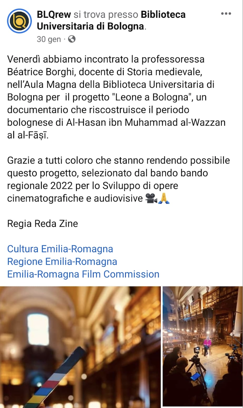Open the blurred clapperboard library photo
243x408 pixels.
click(80, 347)
